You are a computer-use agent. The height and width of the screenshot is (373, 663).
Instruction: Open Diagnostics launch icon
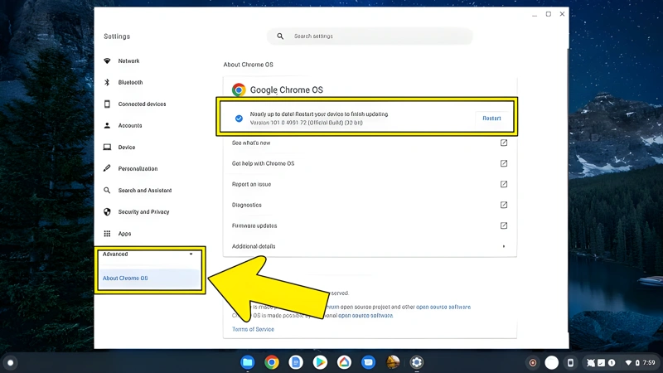(x=504, y=205)
